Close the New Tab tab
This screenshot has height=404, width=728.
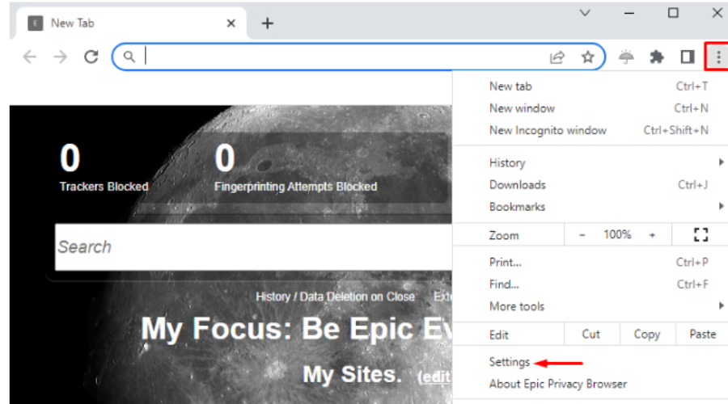click(231, 23)
